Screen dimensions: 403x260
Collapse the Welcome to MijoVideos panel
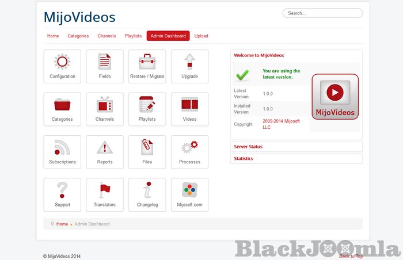[x=258, y=55]
